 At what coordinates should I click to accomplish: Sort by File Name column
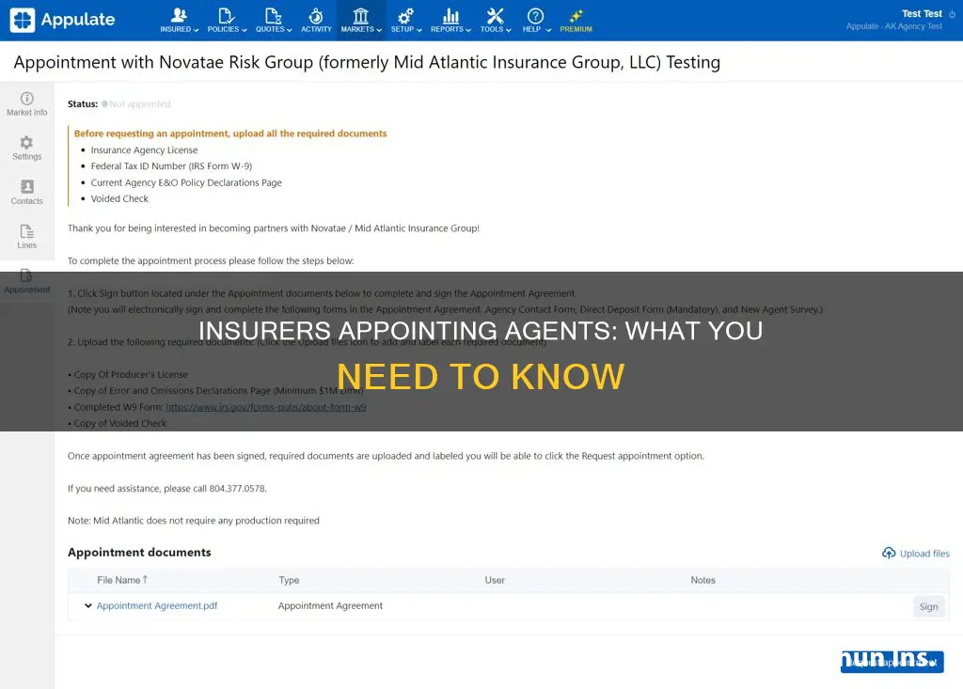(122, 580)
